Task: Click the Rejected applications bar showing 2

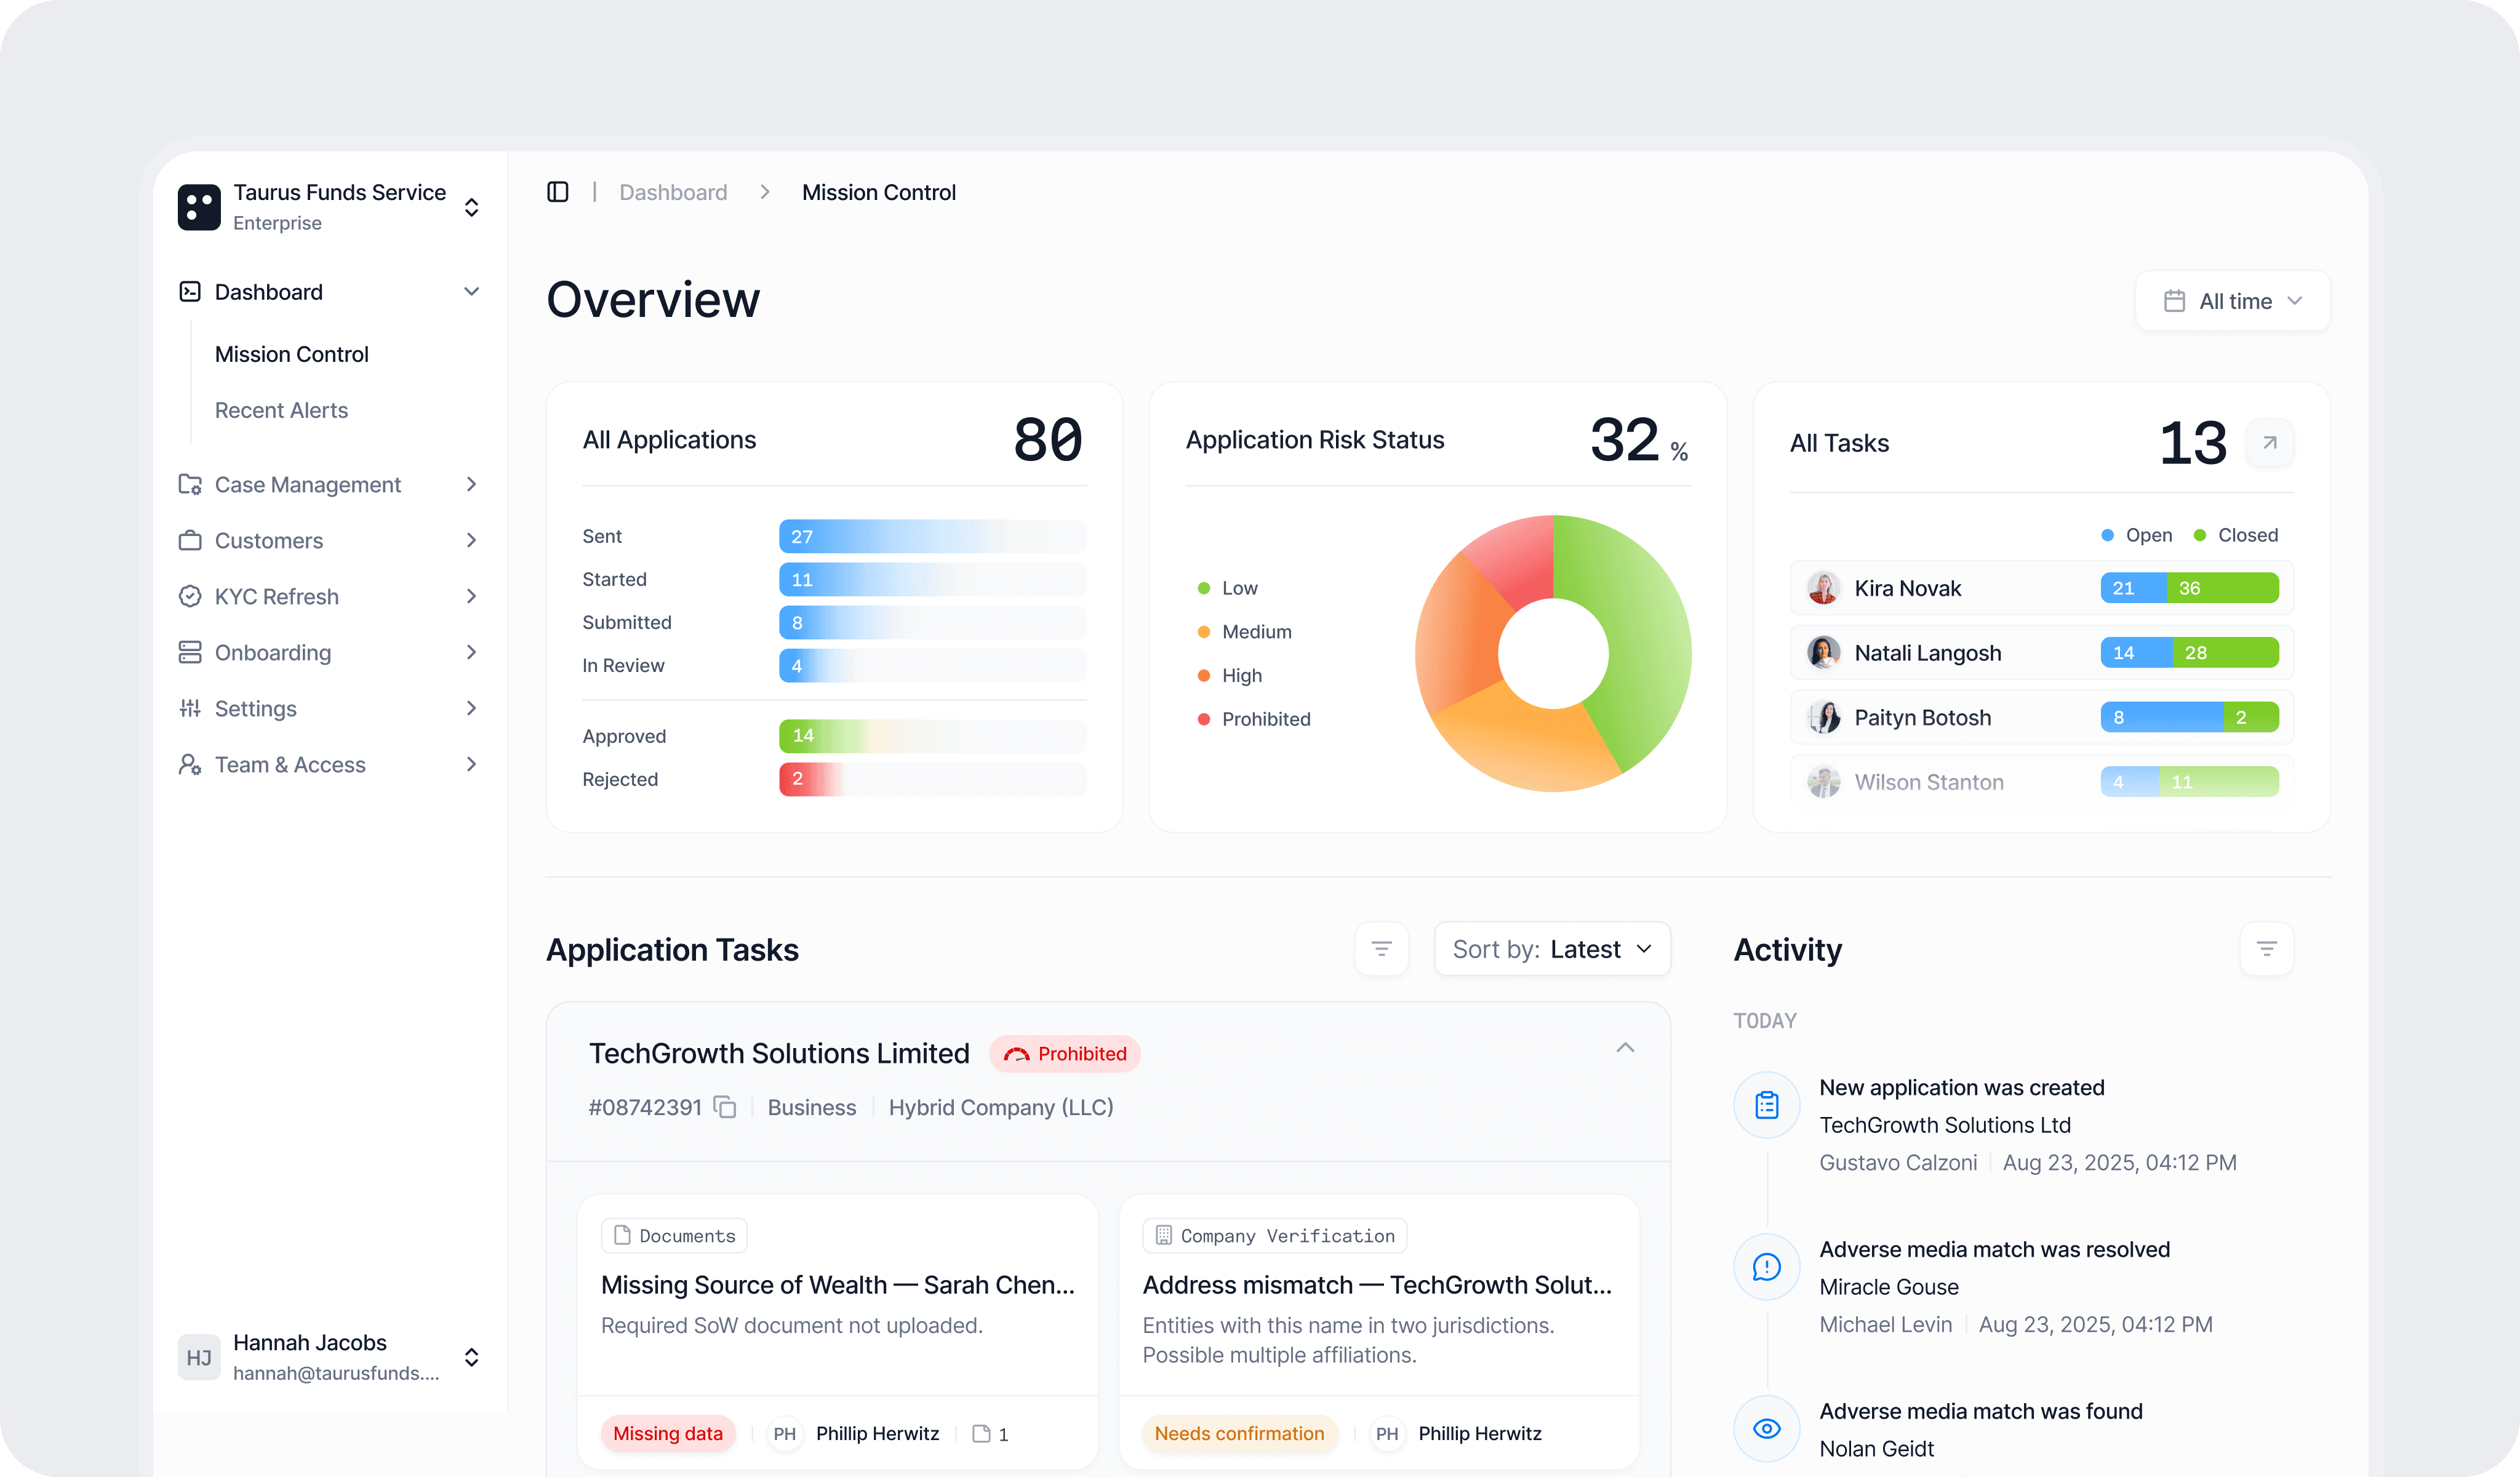Action: point(932,779)
